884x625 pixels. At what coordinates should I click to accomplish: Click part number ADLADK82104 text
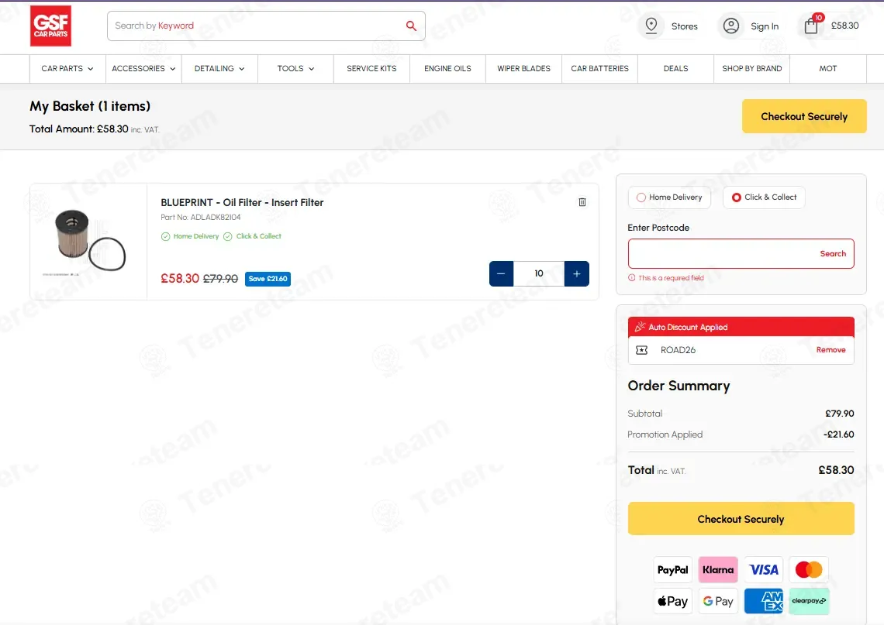[x=216, y=218]
